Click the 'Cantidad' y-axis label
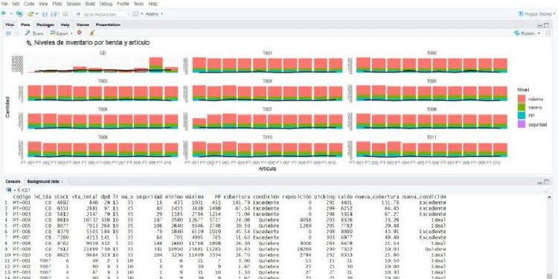 pos(7,106)
